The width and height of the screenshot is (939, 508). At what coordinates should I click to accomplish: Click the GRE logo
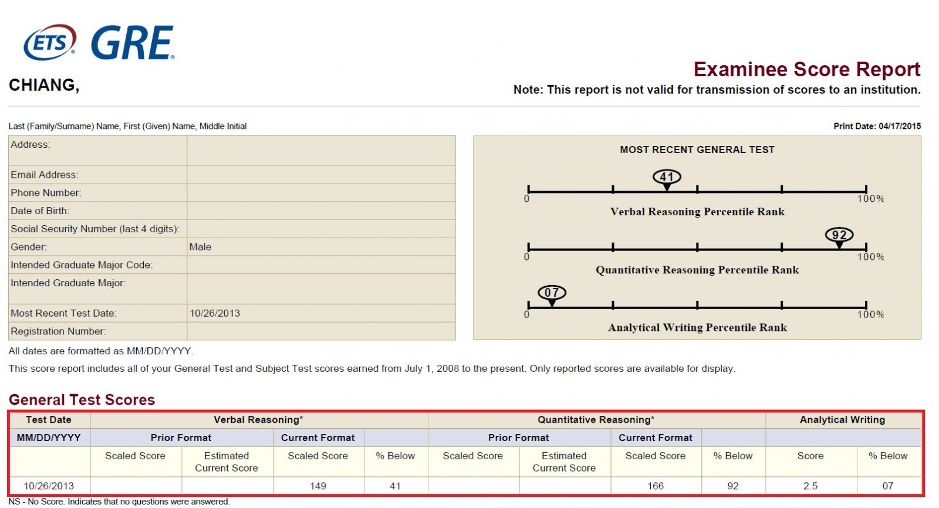pos(133,43)
